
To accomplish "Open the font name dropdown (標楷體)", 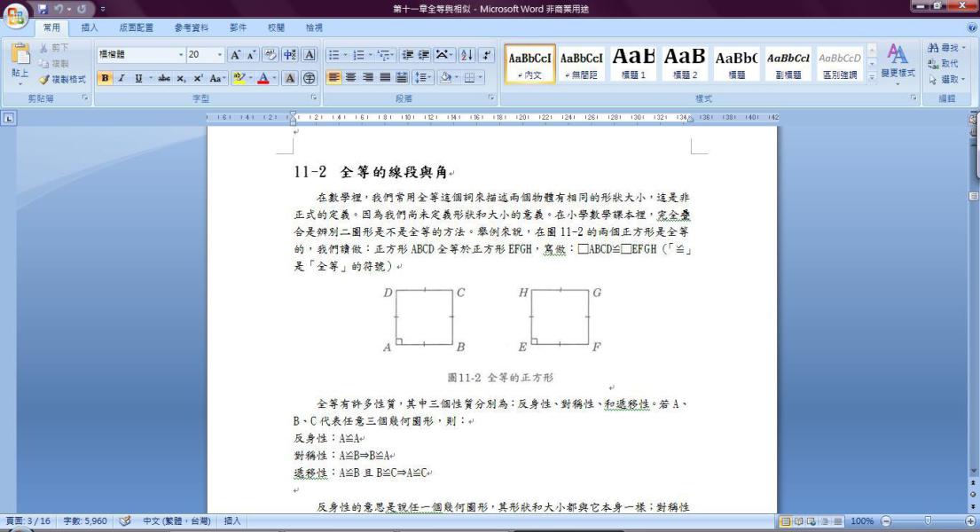I will click(181, 55).
